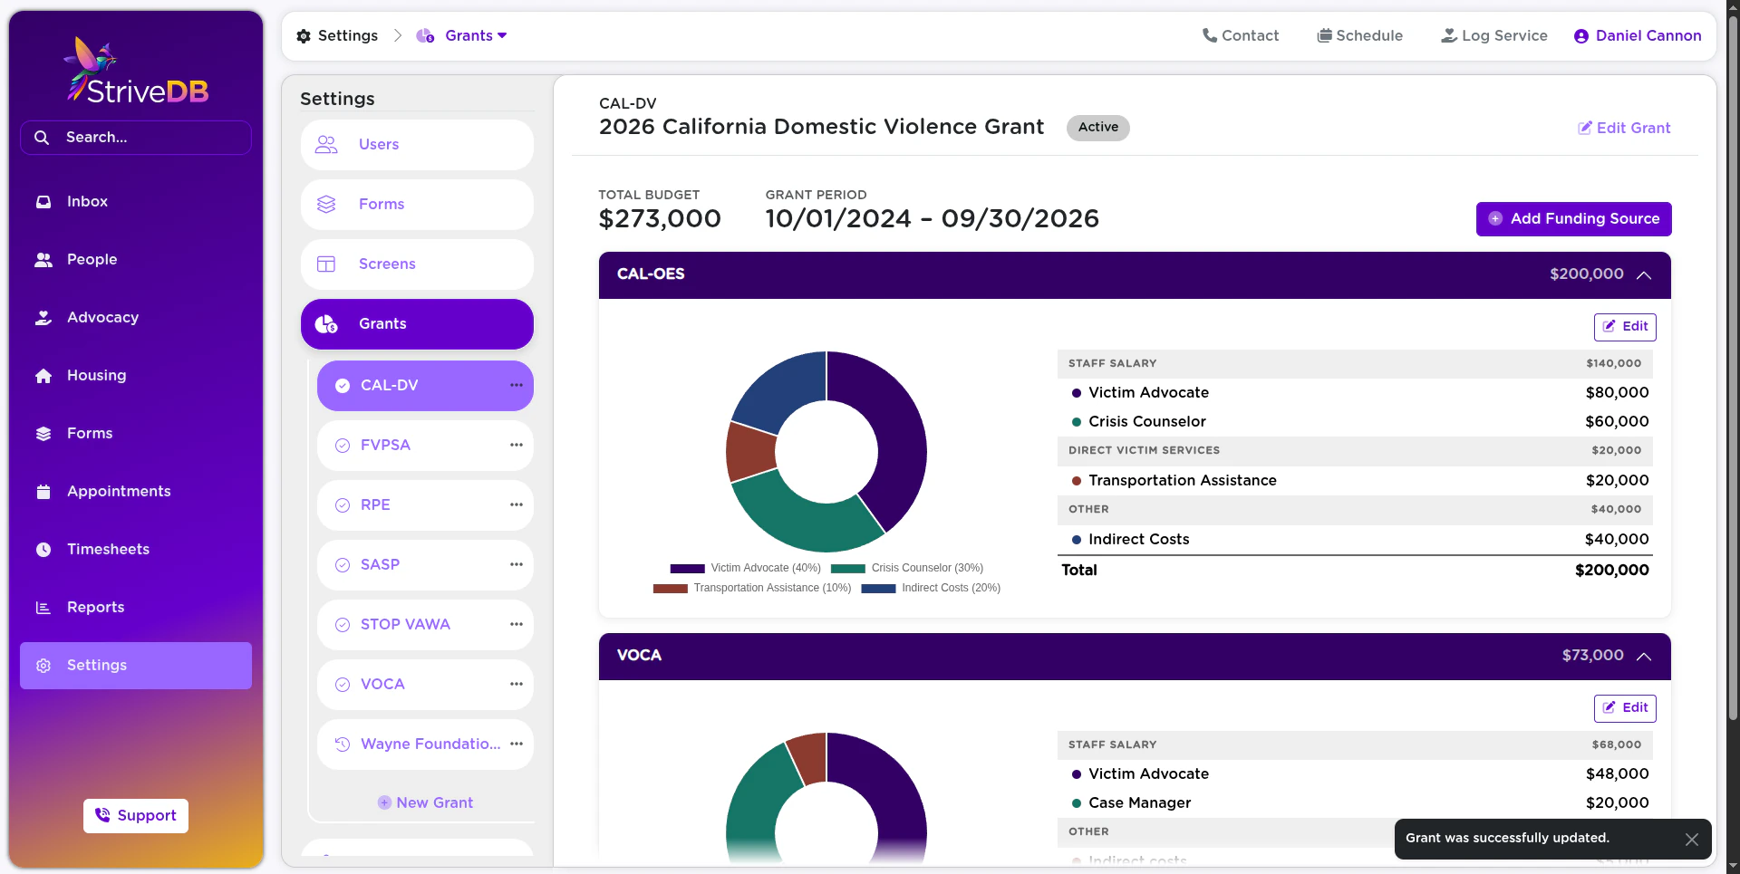Click the Advocacy hand icon
The image size is (1740, 874).
click(x=43, y=318)
